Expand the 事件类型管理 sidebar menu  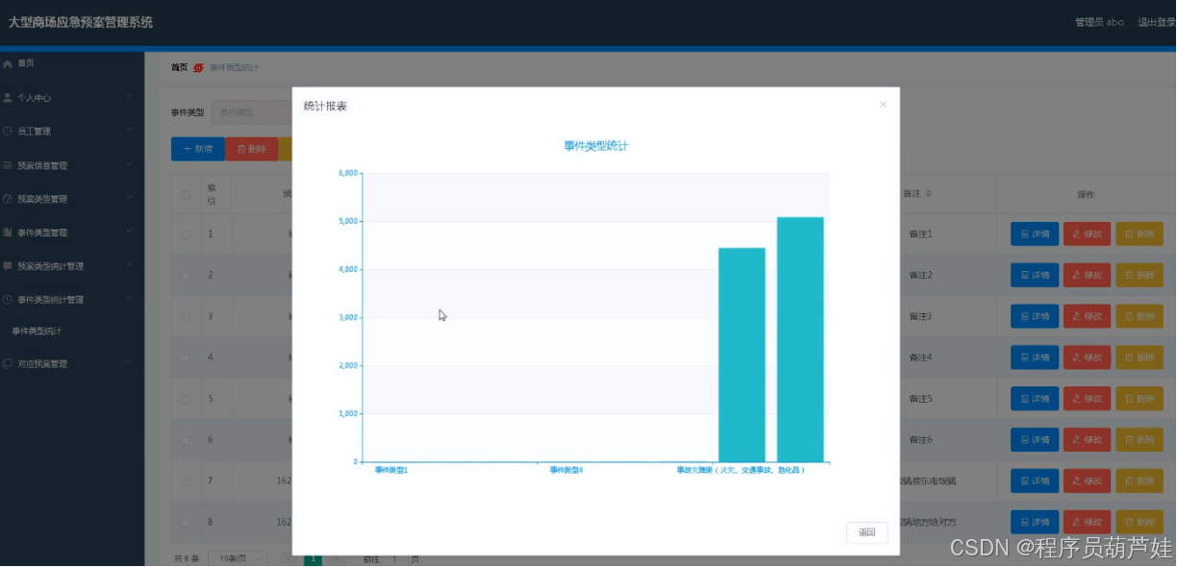pyautogui.click(x=129, y=233)
